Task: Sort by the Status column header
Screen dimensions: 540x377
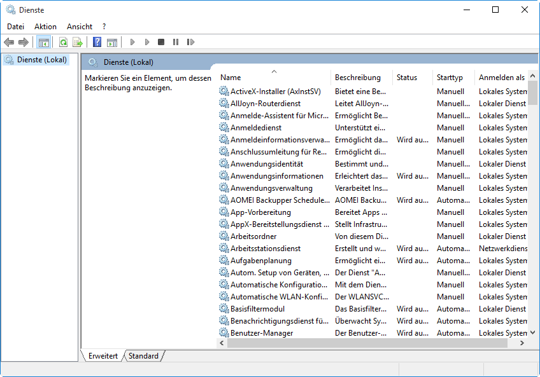Action: click(407, 78)
